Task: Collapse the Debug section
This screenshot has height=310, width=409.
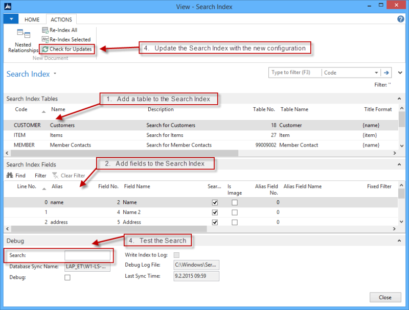Action: click(399, 240)
